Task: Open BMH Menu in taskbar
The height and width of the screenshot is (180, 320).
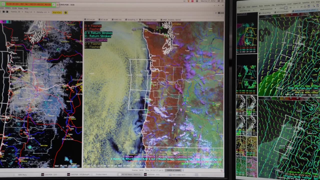Action: pyautogui.click(x=22, y=174)
